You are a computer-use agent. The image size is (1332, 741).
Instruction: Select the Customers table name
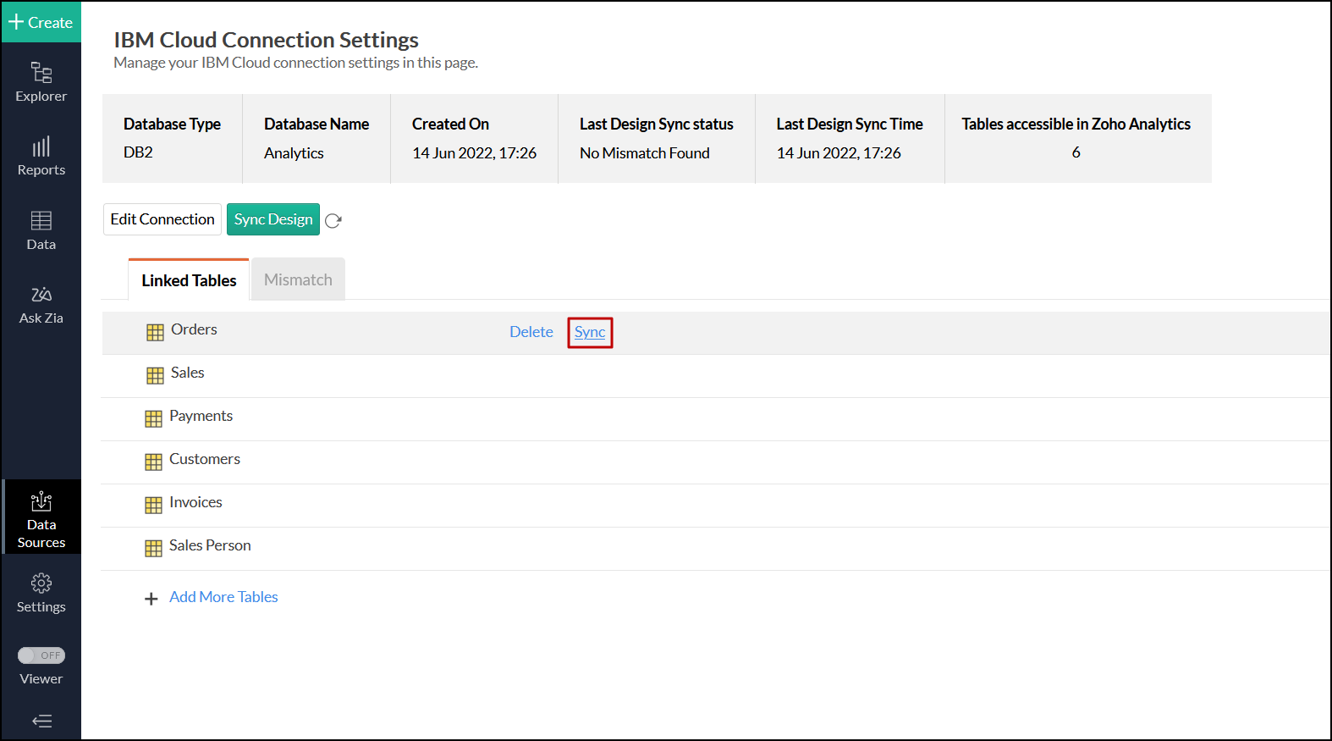205,459
